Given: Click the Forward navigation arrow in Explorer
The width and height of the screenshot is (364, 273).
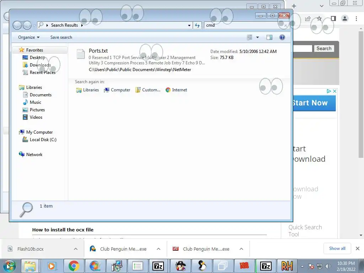Looking at the screenshot, I should click(x=27, y=25).
